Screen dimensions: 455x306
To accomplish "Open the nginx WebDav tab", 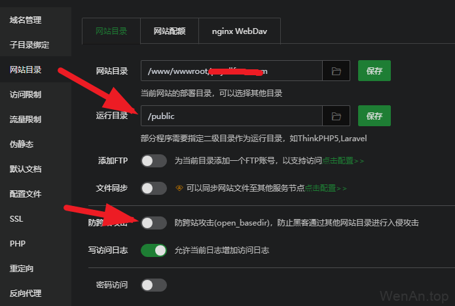I will [x=240, y=31].
